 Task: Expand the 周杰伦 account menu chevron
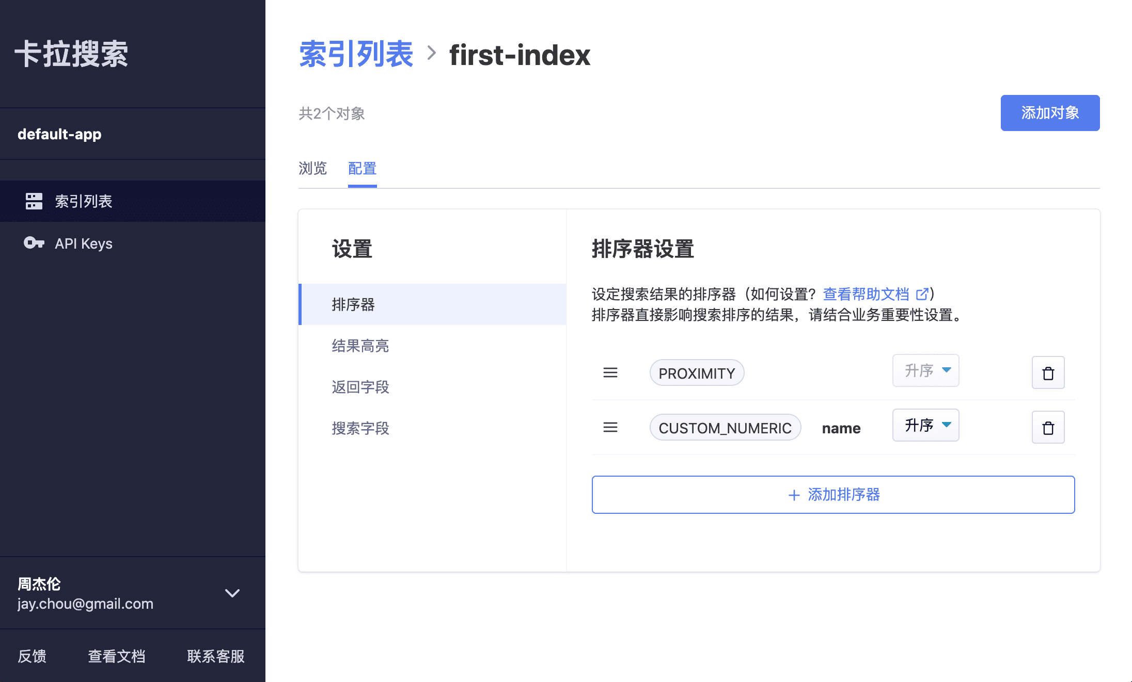coord(232,593)
